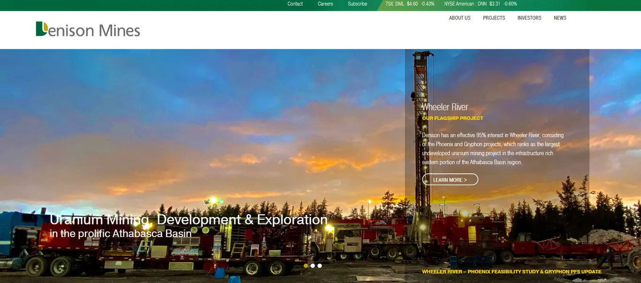
Task: Click the Wheeler River description paragraph
Action: click(x=493, y=149)
